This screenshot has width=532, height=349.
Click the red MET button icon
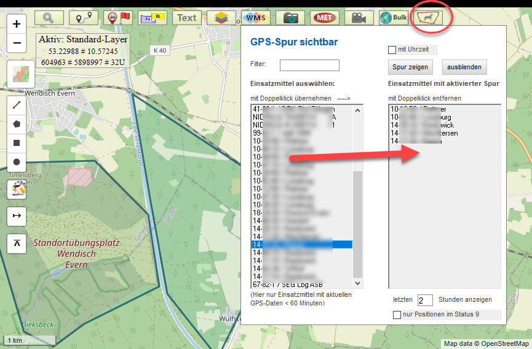[x=324, y=18]
